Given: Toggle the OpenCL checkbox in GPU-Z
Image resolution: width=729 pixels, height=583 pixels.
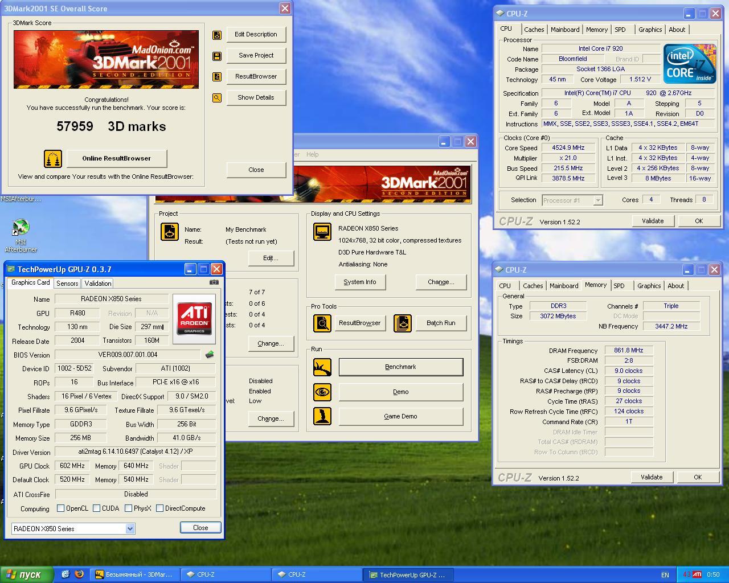Looking at the screenshot, I should pyautogui.click(x=60, y=508).
